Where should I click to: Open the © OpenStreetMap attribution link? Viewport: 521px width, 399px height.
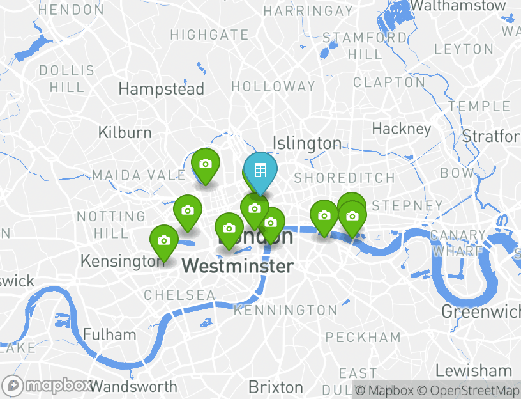tap(469, 390)
